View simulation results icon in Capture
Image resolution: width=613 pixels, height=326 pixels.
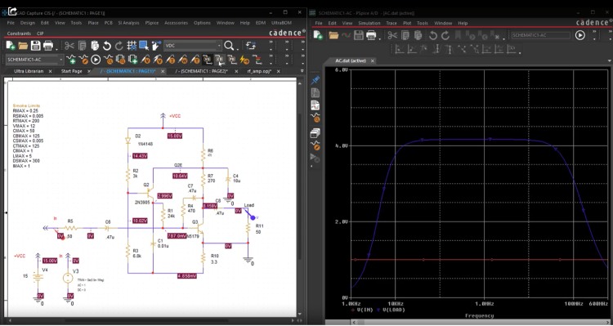click(108, 60)
